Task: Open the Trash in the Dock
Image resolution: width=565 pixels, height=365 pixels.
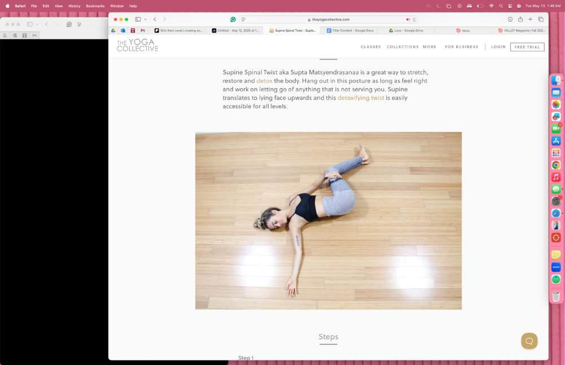Action: click(x=556, y=296)
